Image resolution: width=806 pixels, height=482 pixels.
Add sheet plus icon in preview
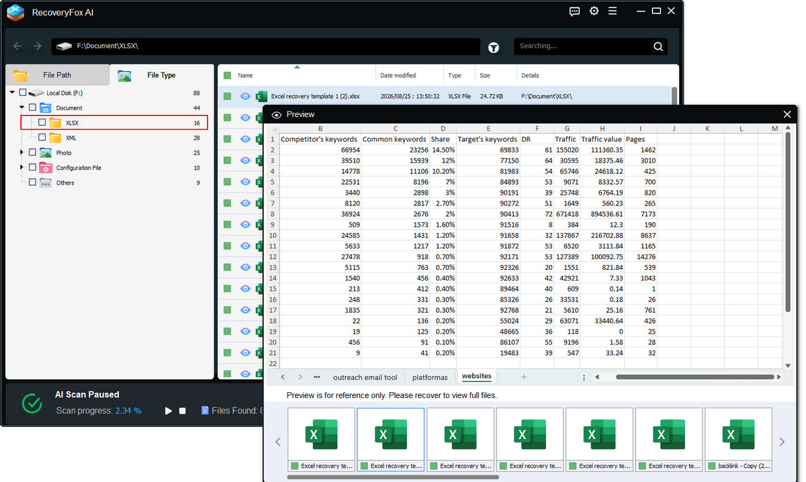pos(524,377)
